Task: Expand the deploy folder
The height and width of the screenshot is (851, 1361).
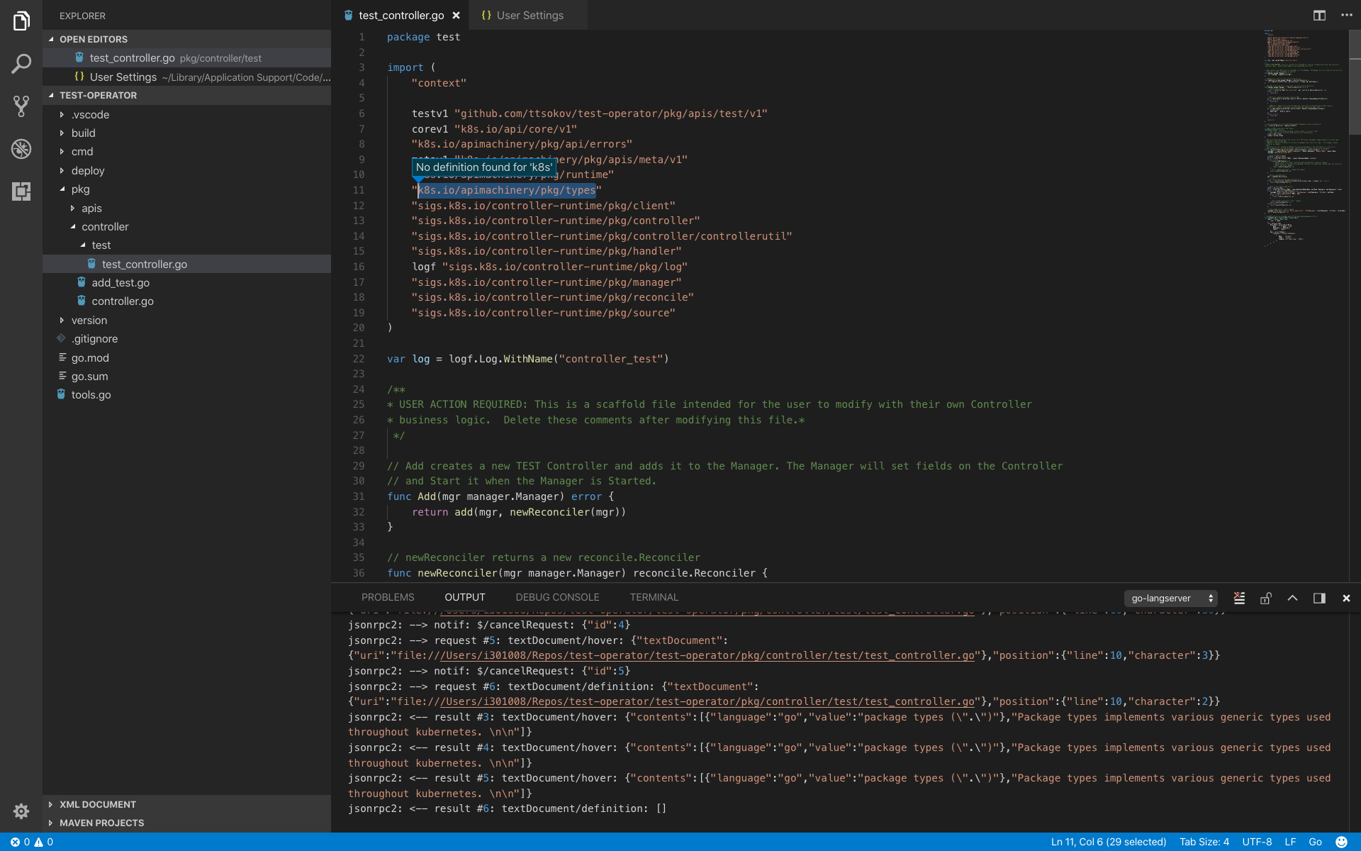Action: pyautogui.click(x=62, y=170)
